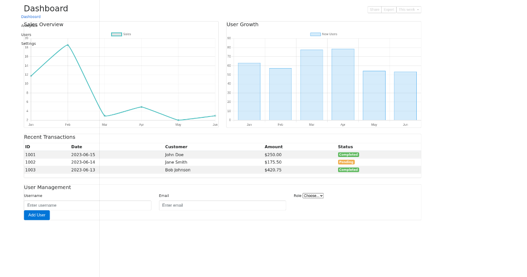Click the Sales legend swatch in Sales Overview

pos(117,34)
